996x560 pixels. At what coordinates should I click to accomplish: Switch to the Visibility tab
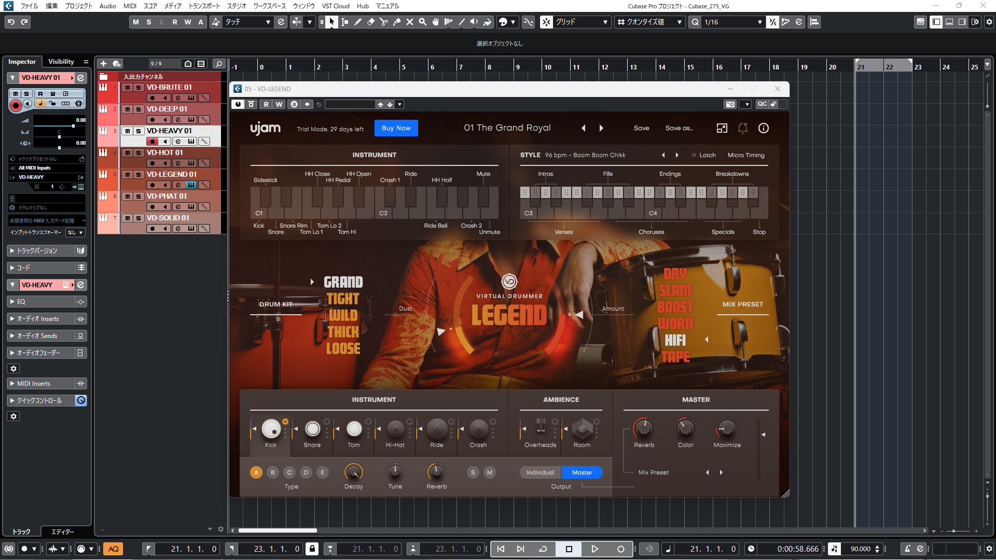point(61,62)
